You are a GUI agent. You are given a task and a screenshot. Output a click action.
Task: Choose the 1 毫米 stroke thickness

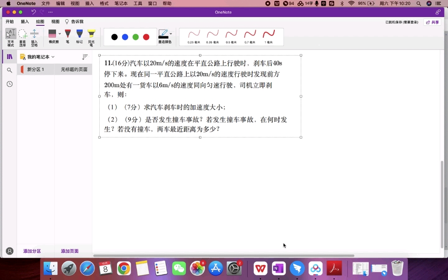point(269,35)
